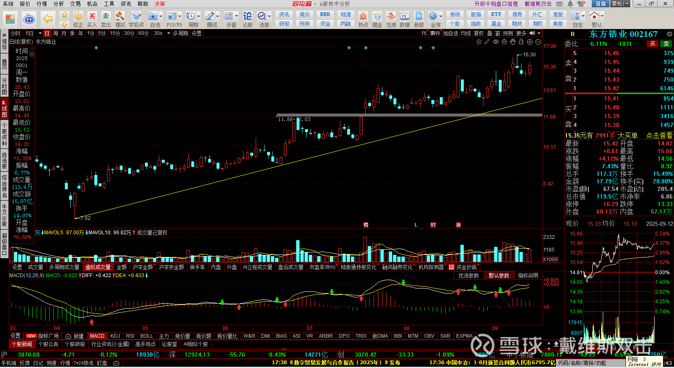Viewport: 674px width, 368px height.
Task: Click the back arrow navigation icon
Action: [x=48, y=19]
